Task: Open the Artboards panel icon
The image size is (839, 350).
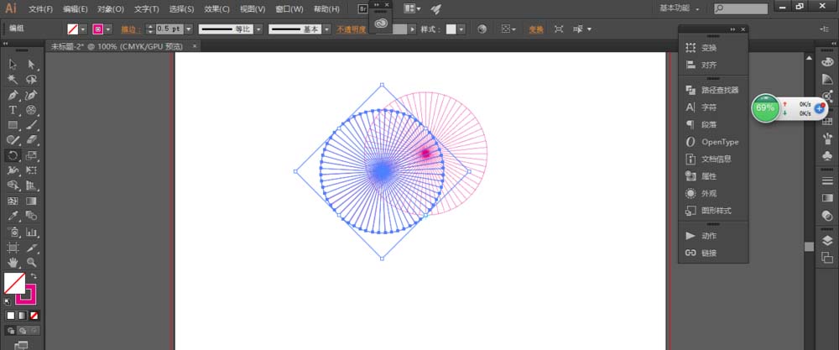Action: pyautogui.click(x=826, y=258)
